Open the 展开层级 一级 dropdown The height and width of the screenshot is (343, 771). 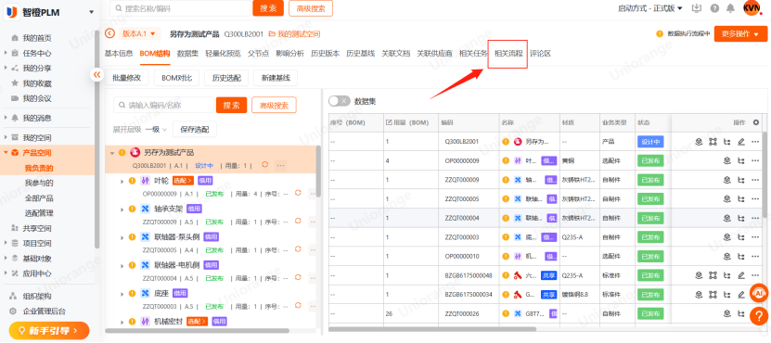[x=156, y=129]
